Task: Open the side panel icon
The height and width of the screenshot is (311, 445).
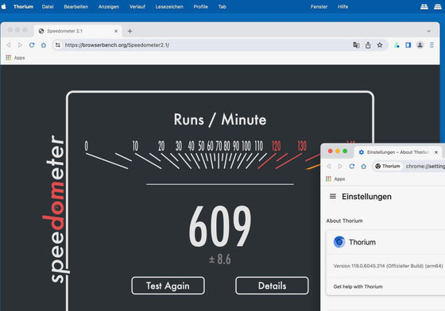Action: (x=408, y=45)
